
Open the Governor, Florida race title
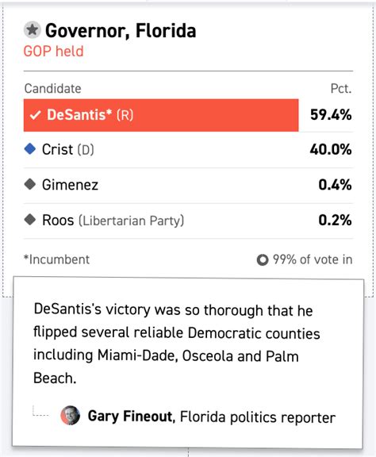coord(121,31)
